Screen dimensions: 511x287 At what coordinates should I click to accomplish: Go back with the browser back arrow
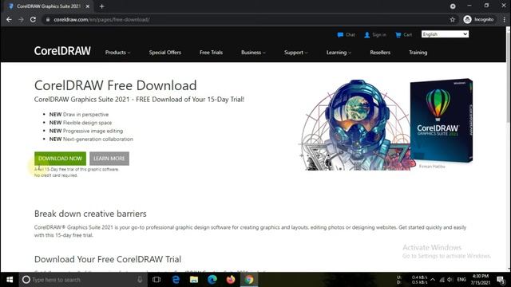tap(9, 19)
